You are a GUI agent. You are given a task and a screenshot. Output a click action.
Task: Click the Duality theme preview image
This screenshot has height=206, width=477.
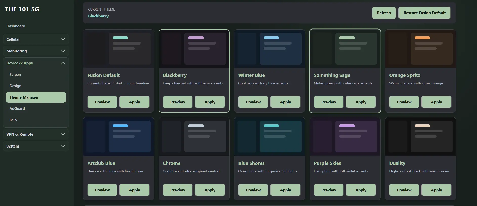[x=420, y=136]
